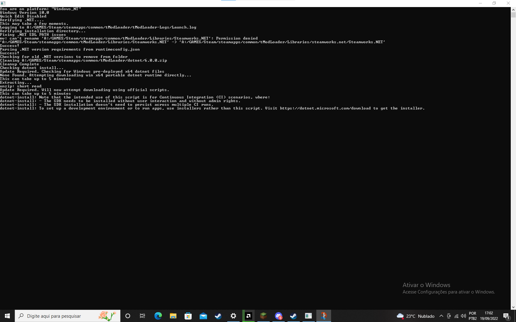Click scrollbar up arrow in console
This screenshot has height=322, width=516.
click(513, 10)
